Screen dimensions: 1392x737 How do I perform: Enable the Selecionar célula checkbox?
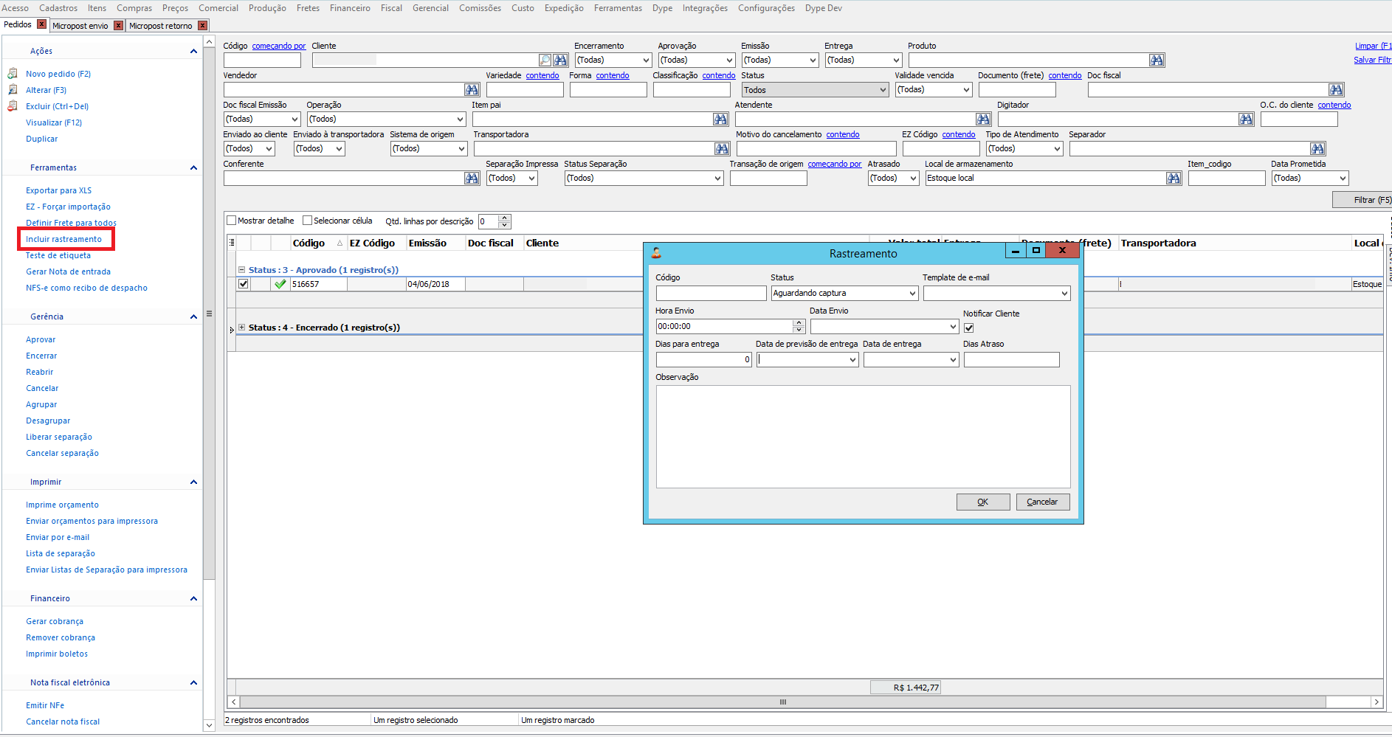tap(308, 221)
